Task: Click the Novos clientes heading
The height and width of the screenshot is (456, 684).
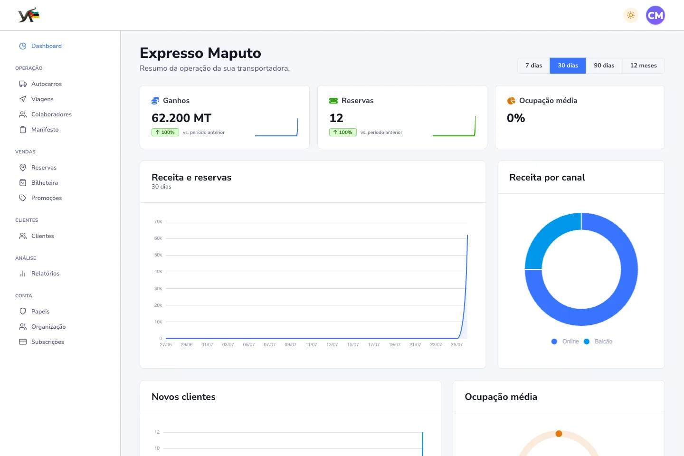Action: 183,397
